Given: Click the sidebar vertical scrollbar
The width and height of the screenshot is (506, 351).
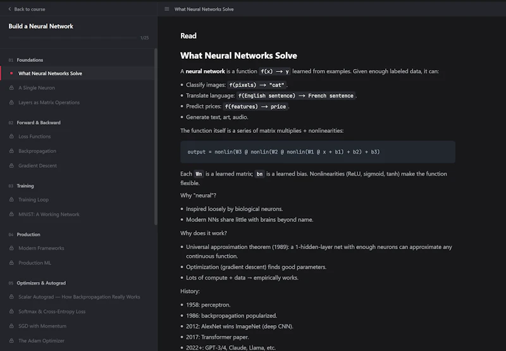Looking at the screenshot, I should [156, 137].
